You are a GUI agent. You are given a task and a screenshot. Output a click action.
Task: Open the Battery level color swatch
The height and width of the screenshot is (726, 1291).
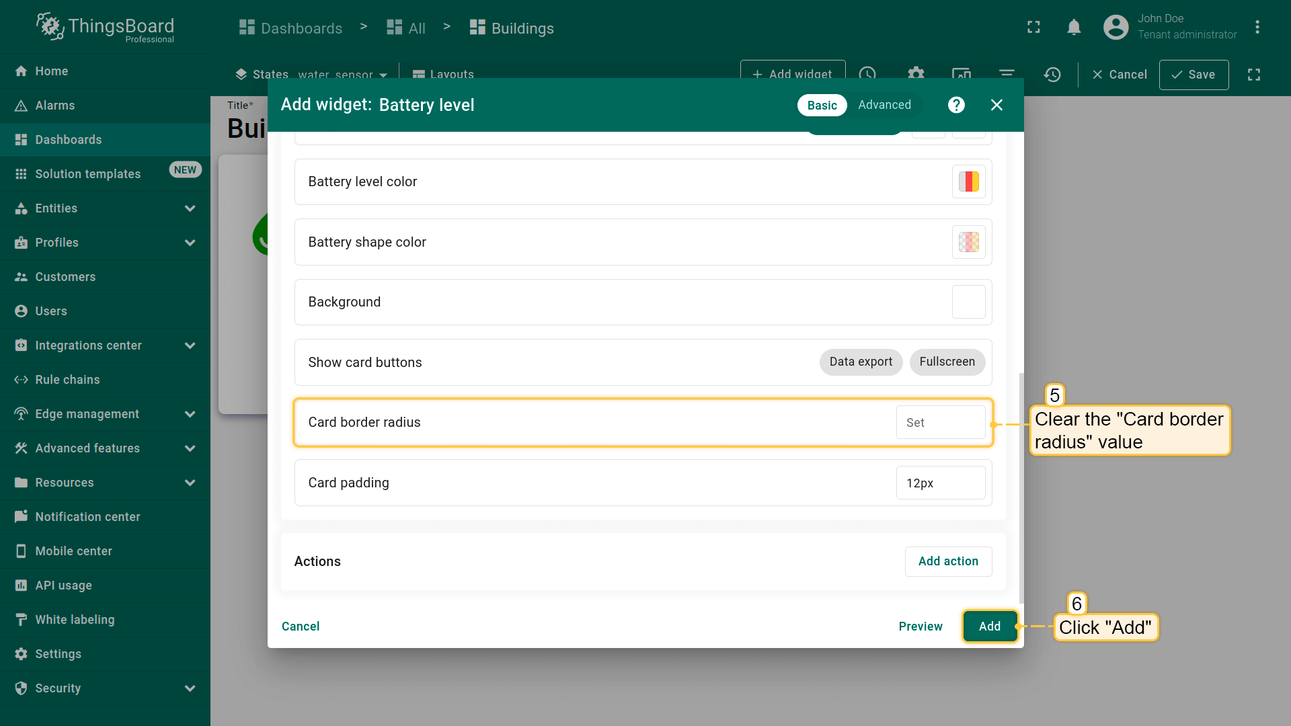coord(968,182)
